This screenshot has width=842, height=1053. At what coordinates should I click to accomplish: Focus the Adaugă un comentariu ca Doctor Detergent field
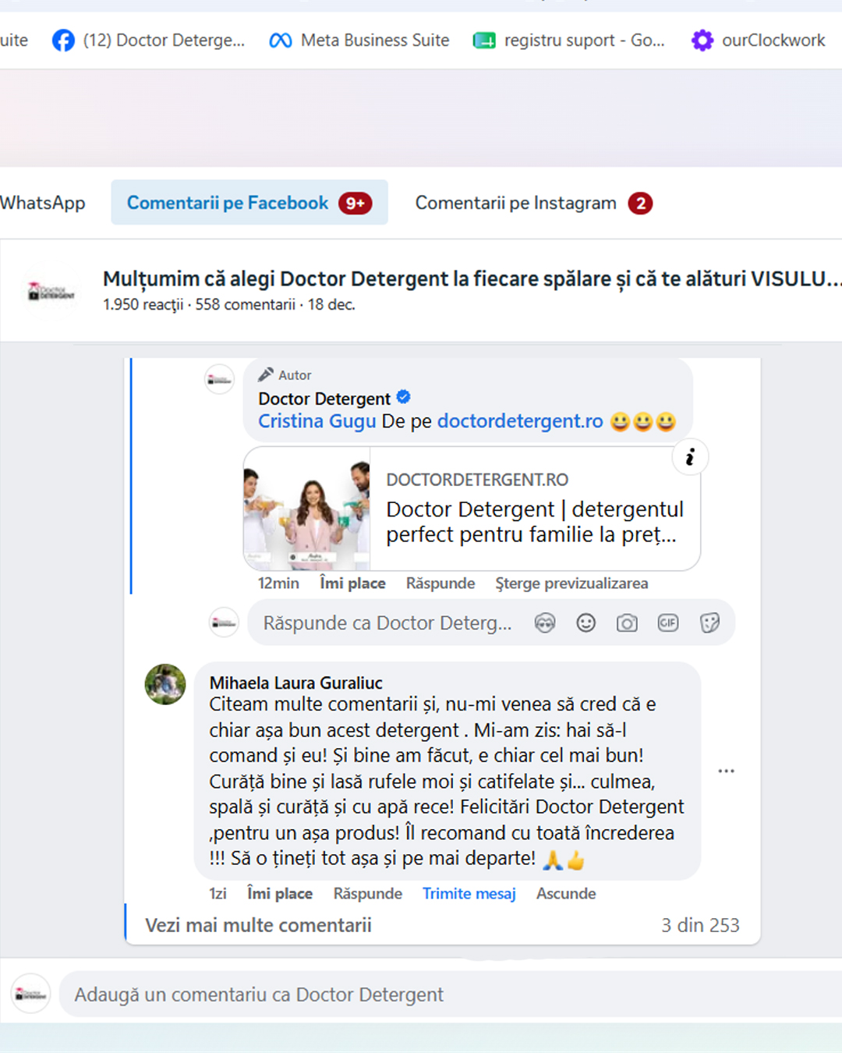[x=451, y=994]
